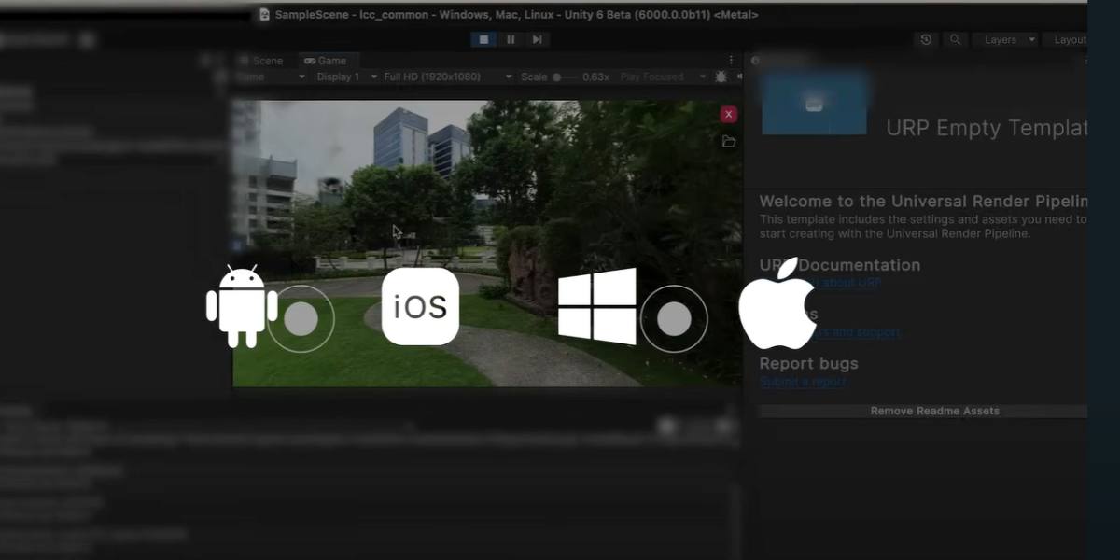Click the Windows logo icon
Image resolution: width=1120 pixels, height=560 pixels.
click(x=597, y=306)
